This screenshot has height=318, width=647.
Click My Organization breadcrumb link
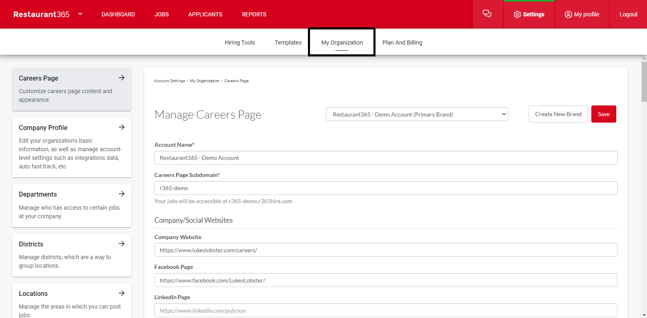click(205, 81)
